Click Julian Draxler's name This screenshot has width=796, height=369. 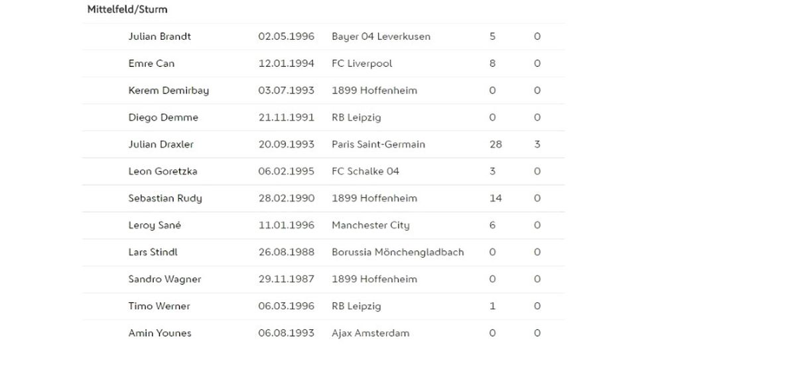pyautogui.click(x=161, y=144)
